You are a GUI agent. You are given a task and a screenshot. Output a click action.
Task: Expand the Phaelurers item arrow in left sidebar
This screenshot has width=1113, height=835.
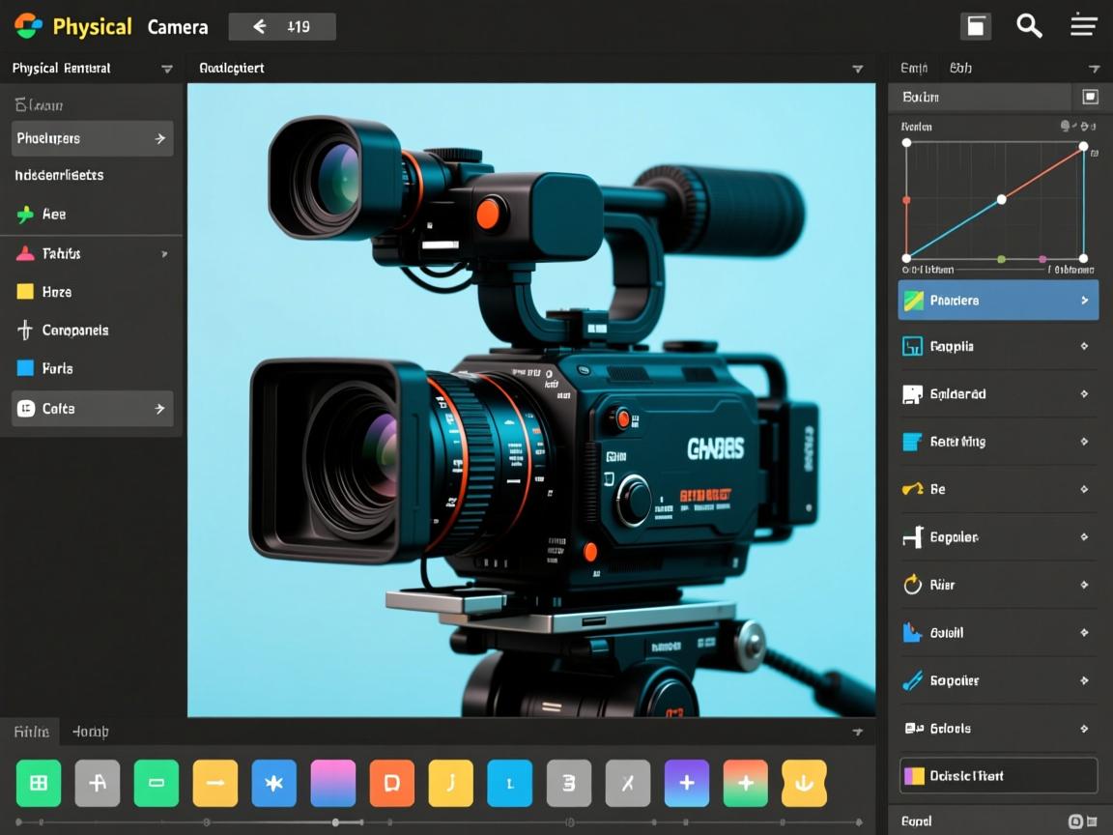point(159,139)
